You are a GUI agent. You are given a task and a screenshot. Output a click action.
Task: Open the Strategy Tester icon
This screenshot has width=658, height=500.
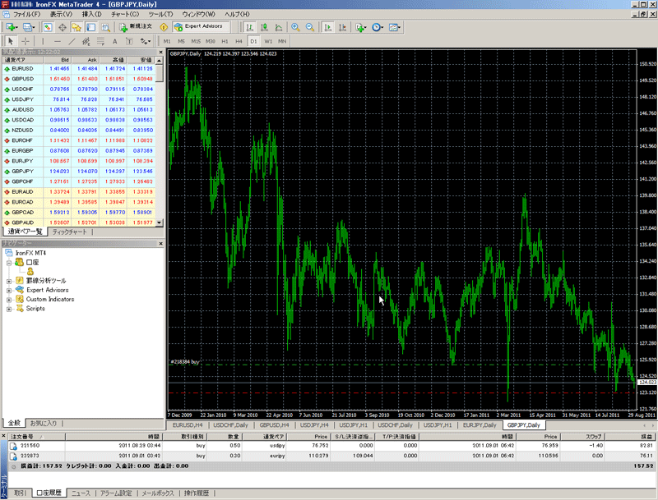pos(106,27)
